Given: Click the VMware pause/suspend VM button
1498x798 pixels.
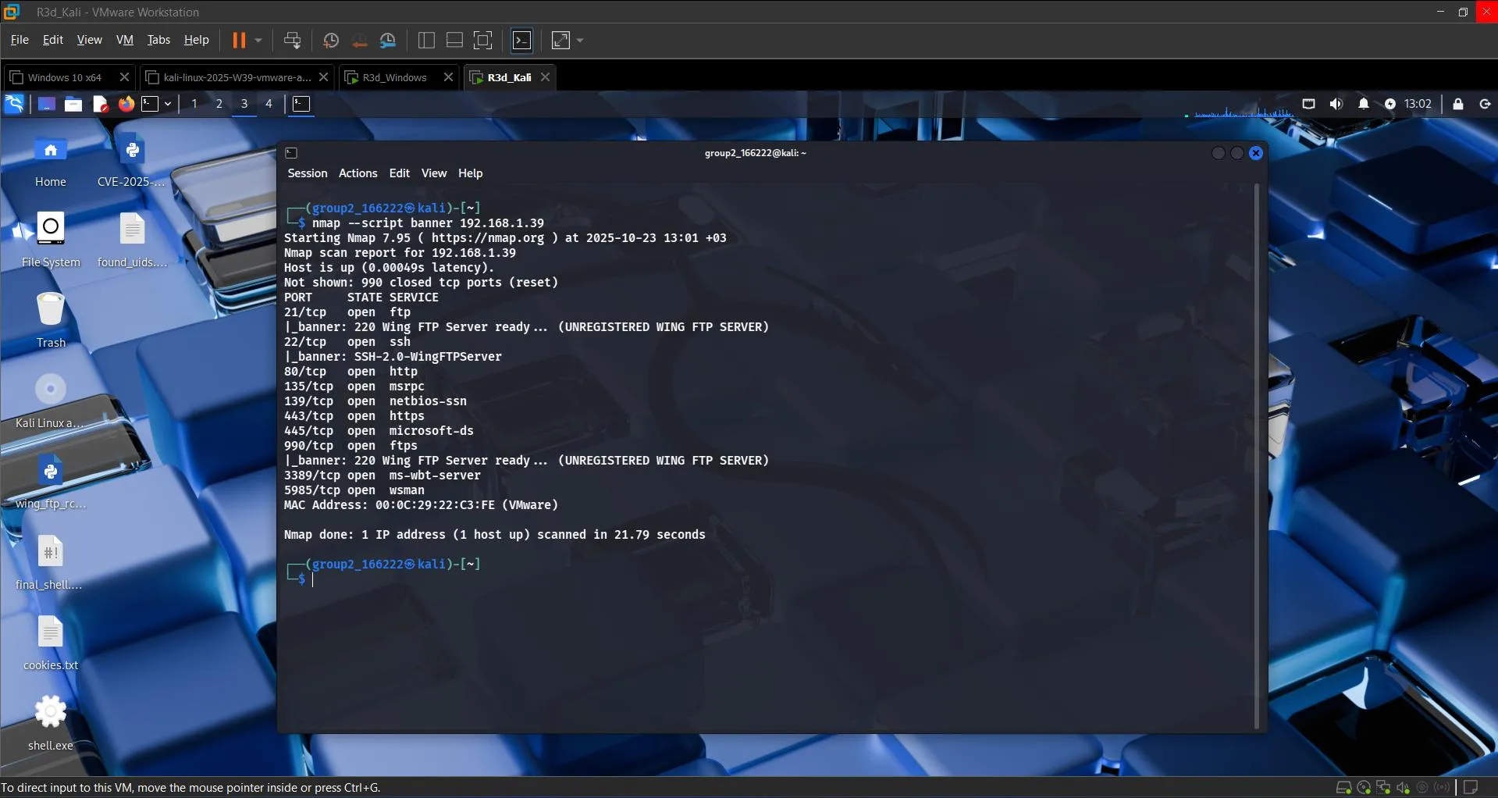Looking at the screenshot, I should [239, 40].
